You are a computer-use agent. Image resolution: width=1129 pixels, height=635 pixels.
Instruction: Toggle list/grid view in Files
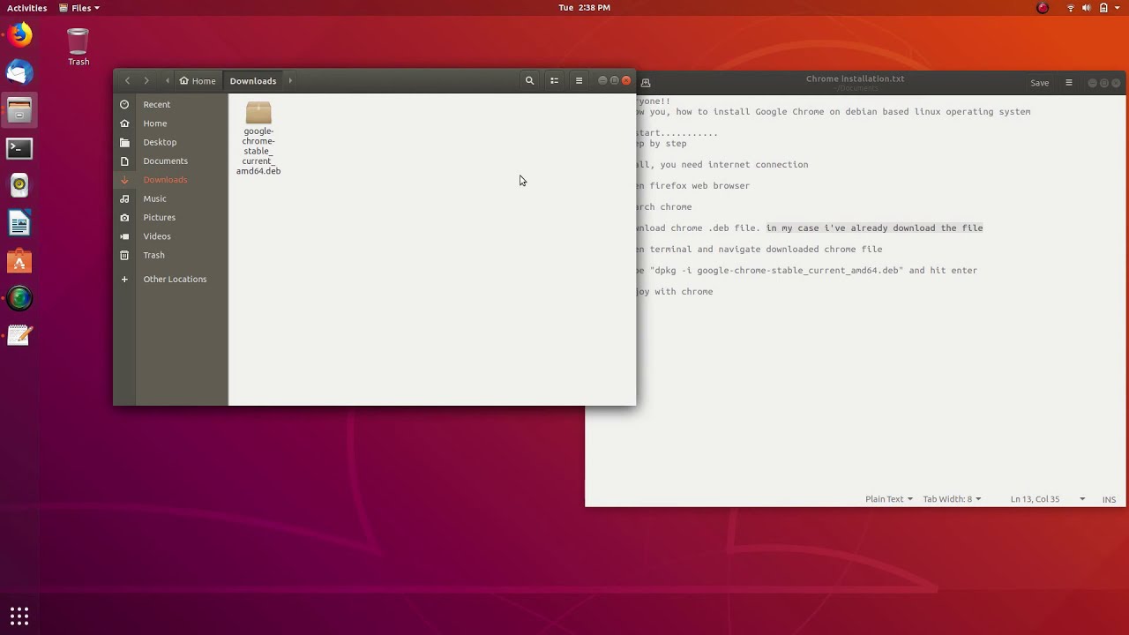[x=554, y=80]
